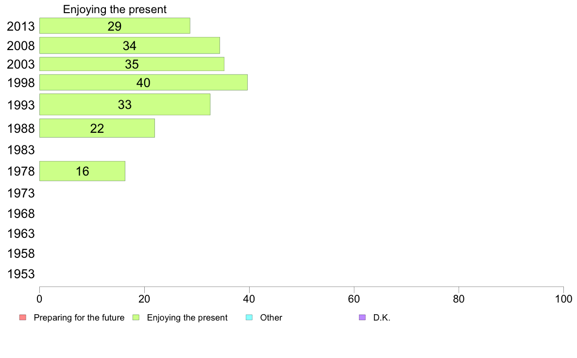Click the D.K. legend label
This screenshot has height=358, width=577.
(382, 318)
